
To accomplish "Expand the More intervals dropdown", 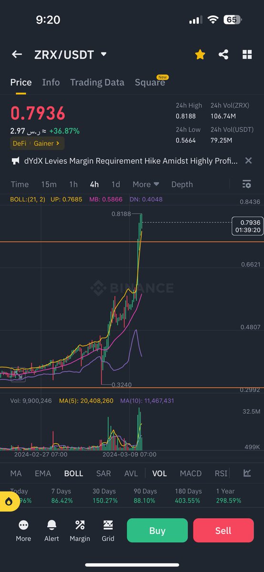I will [x=146, y=184].
